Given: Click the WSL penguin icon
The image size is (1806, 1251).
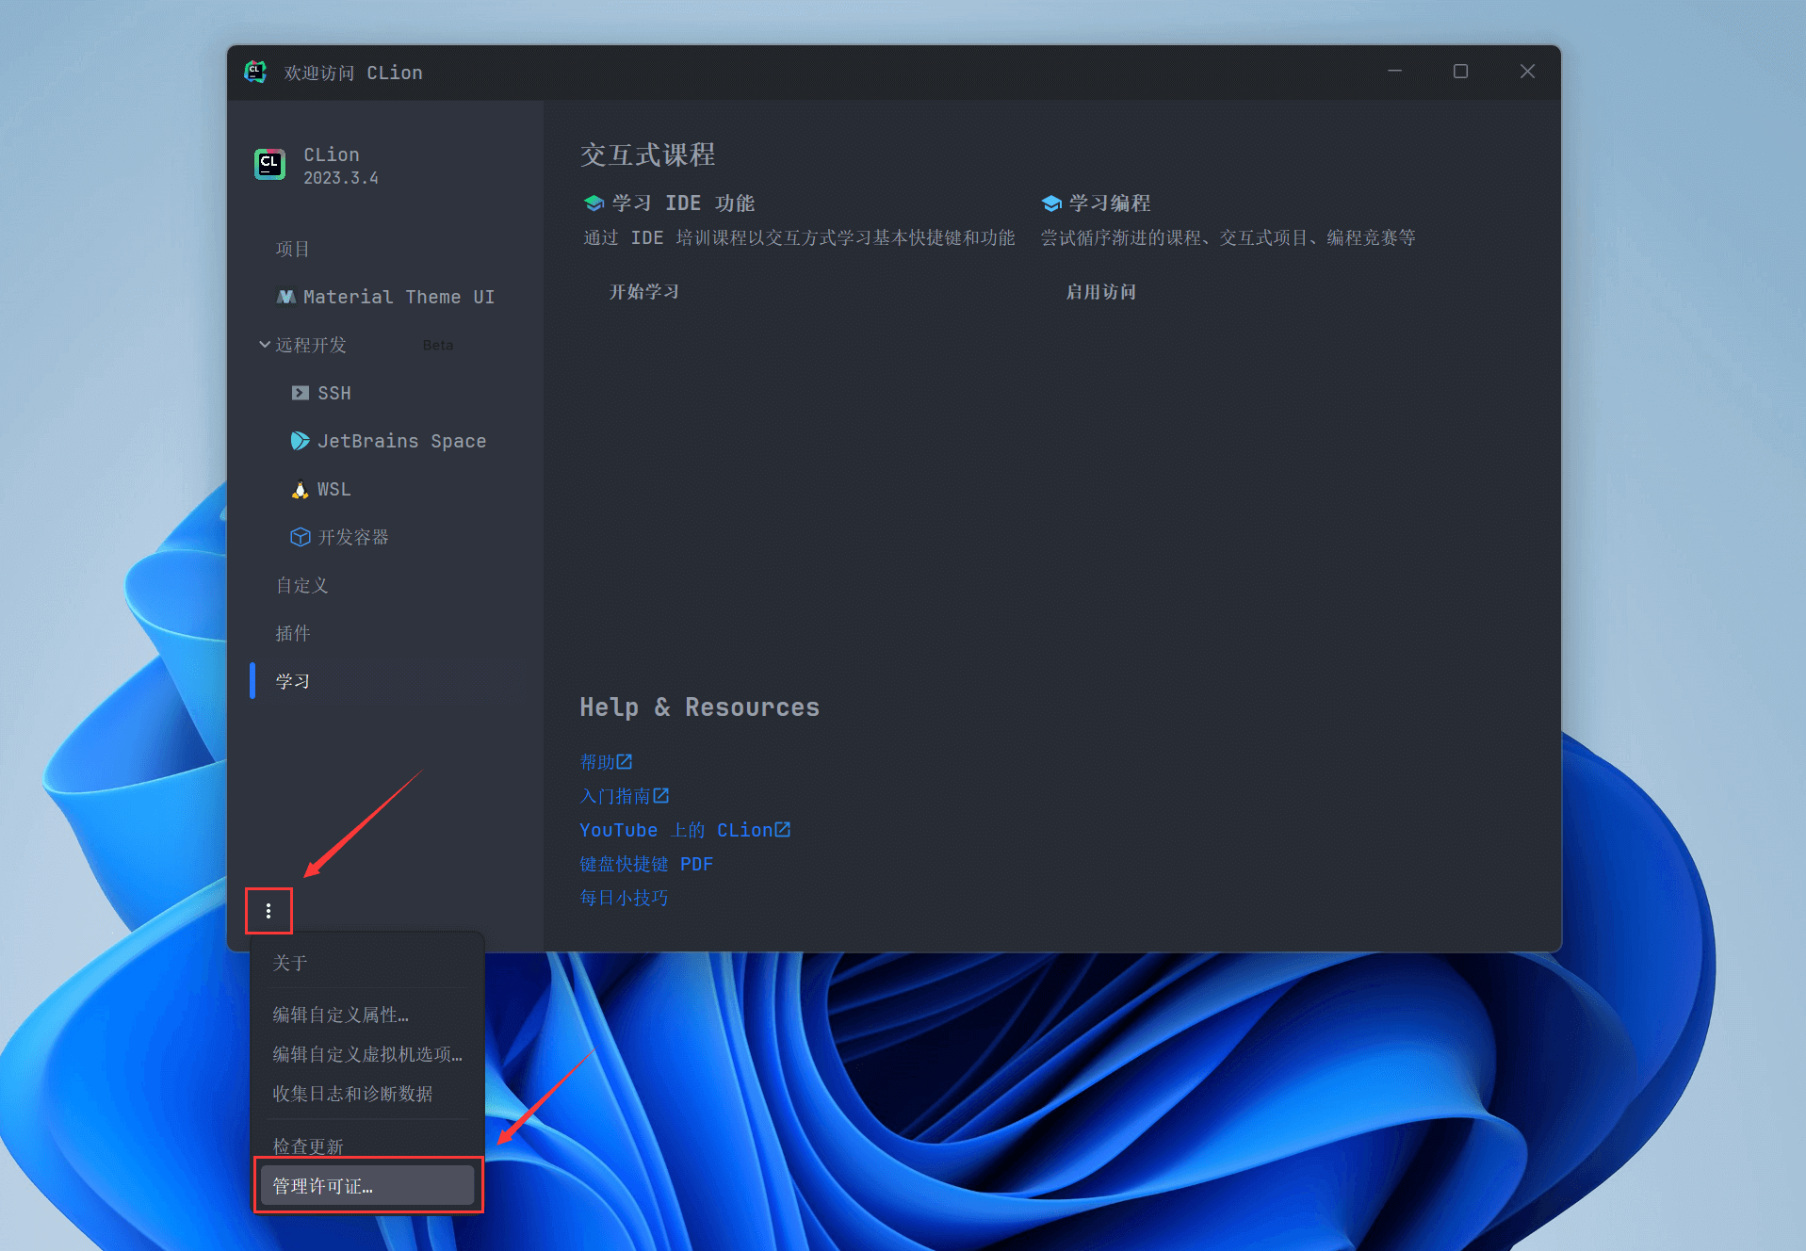Looking at the screenshot, I should pos(301,489).
